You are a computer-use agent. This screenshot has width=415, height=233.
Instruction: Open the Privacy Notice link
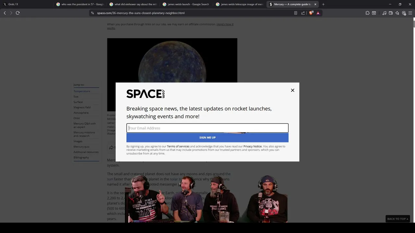tap(253, 146)
